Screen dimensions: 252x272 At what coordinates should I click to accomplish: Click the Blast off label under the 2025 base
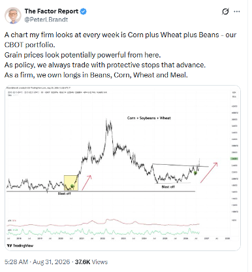(168, 187)
